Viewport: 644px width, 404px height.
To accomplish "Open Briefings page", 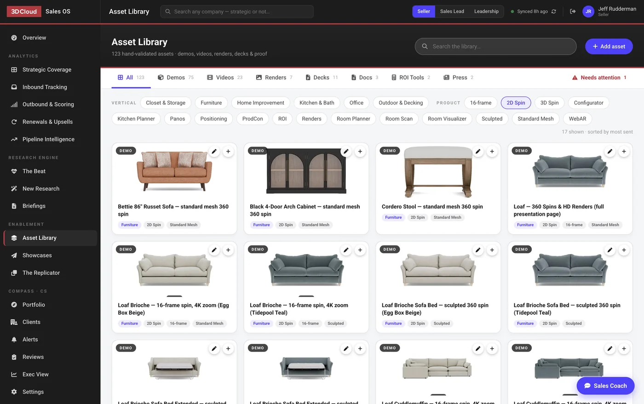I will pos(50,206).
